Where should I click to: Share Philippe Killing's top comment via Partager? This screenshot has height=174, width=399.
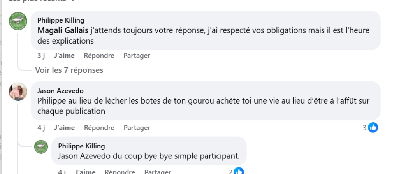coord(137,56)
